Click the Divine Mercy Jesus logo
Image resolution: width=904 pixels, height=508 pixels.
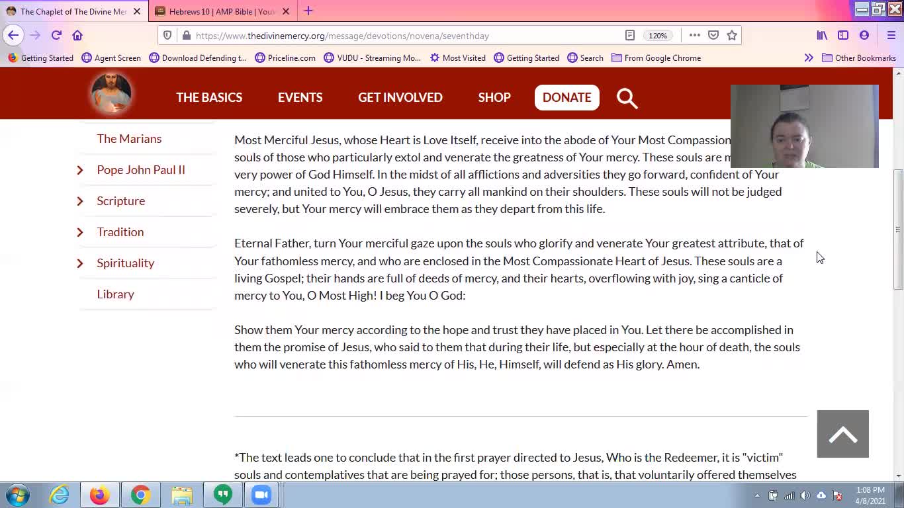tap(111, 93)
